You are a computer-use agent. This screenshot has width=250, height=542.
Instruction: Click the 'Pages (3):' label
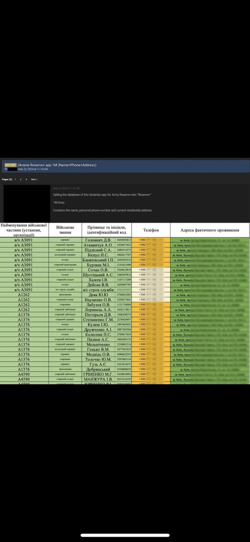pos(7,179)
